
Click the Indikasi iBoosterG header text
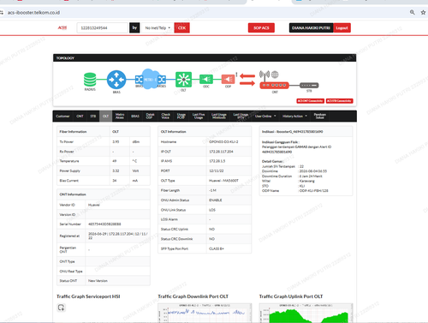(x=293, y=132)
